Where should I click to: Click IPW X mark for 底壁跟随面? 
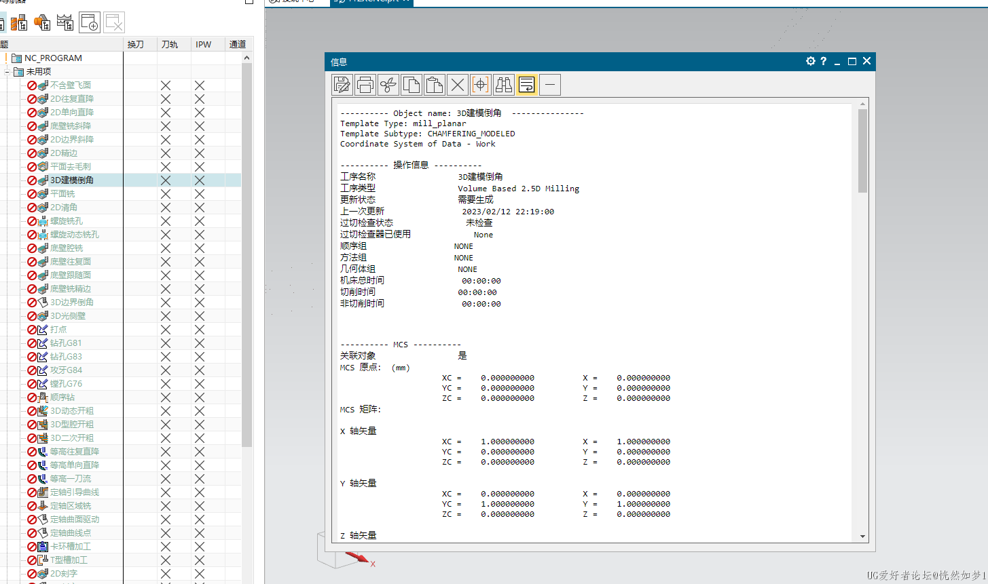[200, 275]
